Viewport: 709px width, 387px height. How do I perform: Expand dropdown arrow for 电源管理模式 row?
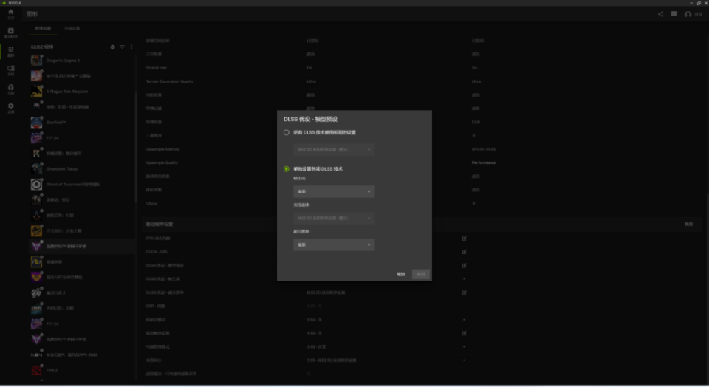tap(464, 347)
